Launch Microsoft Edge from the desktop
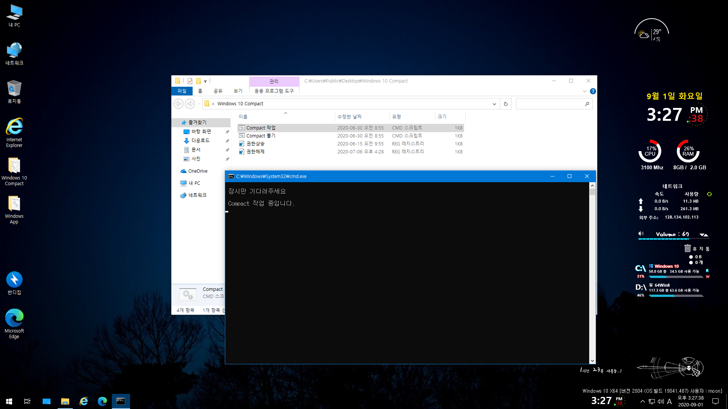 tap(14, 323)
